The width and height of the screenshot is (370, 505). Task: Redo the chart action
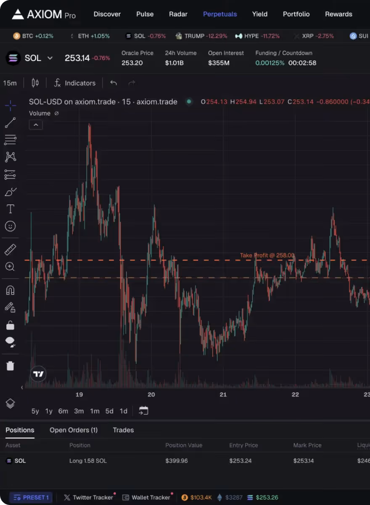[x=132, y=83]
